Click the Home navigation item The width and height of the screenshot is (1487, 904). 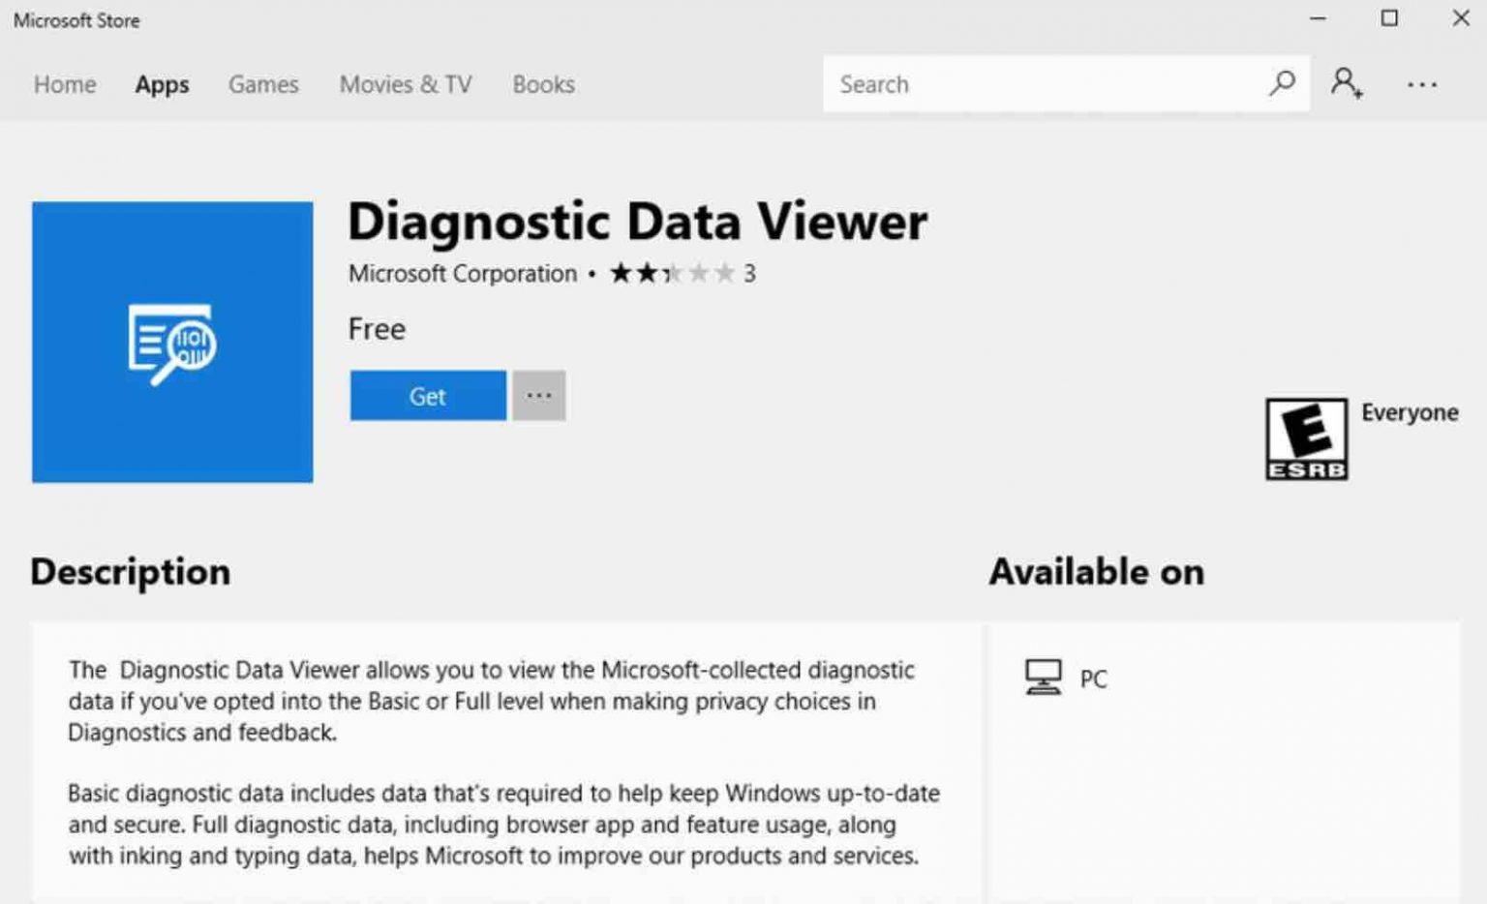[64, 85]
